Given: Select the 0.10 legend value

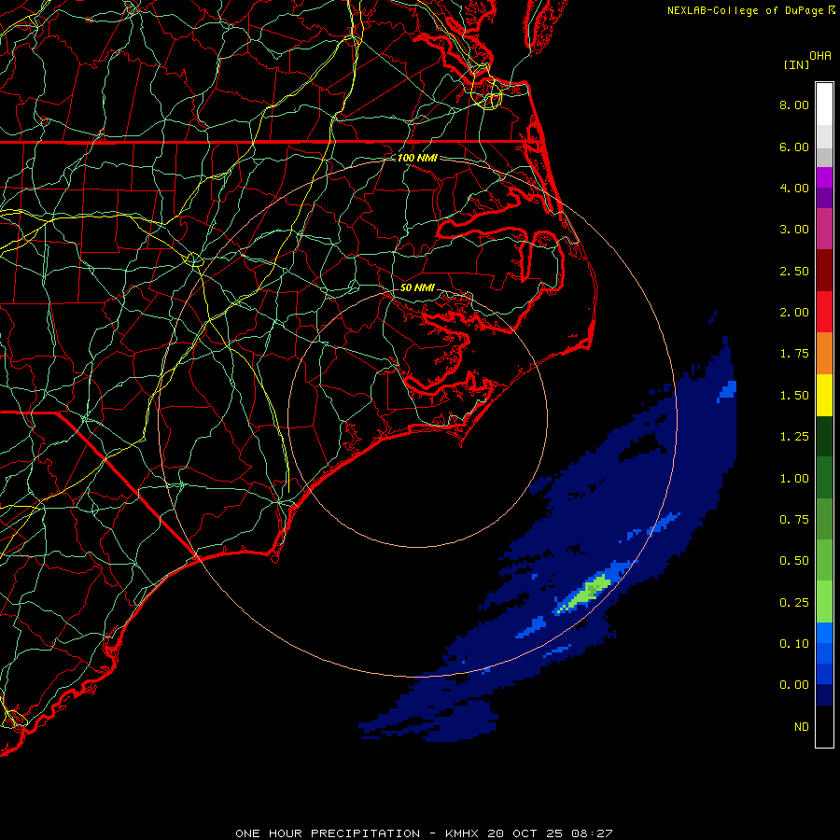Looking at the screenshot, I should [794, 644].
